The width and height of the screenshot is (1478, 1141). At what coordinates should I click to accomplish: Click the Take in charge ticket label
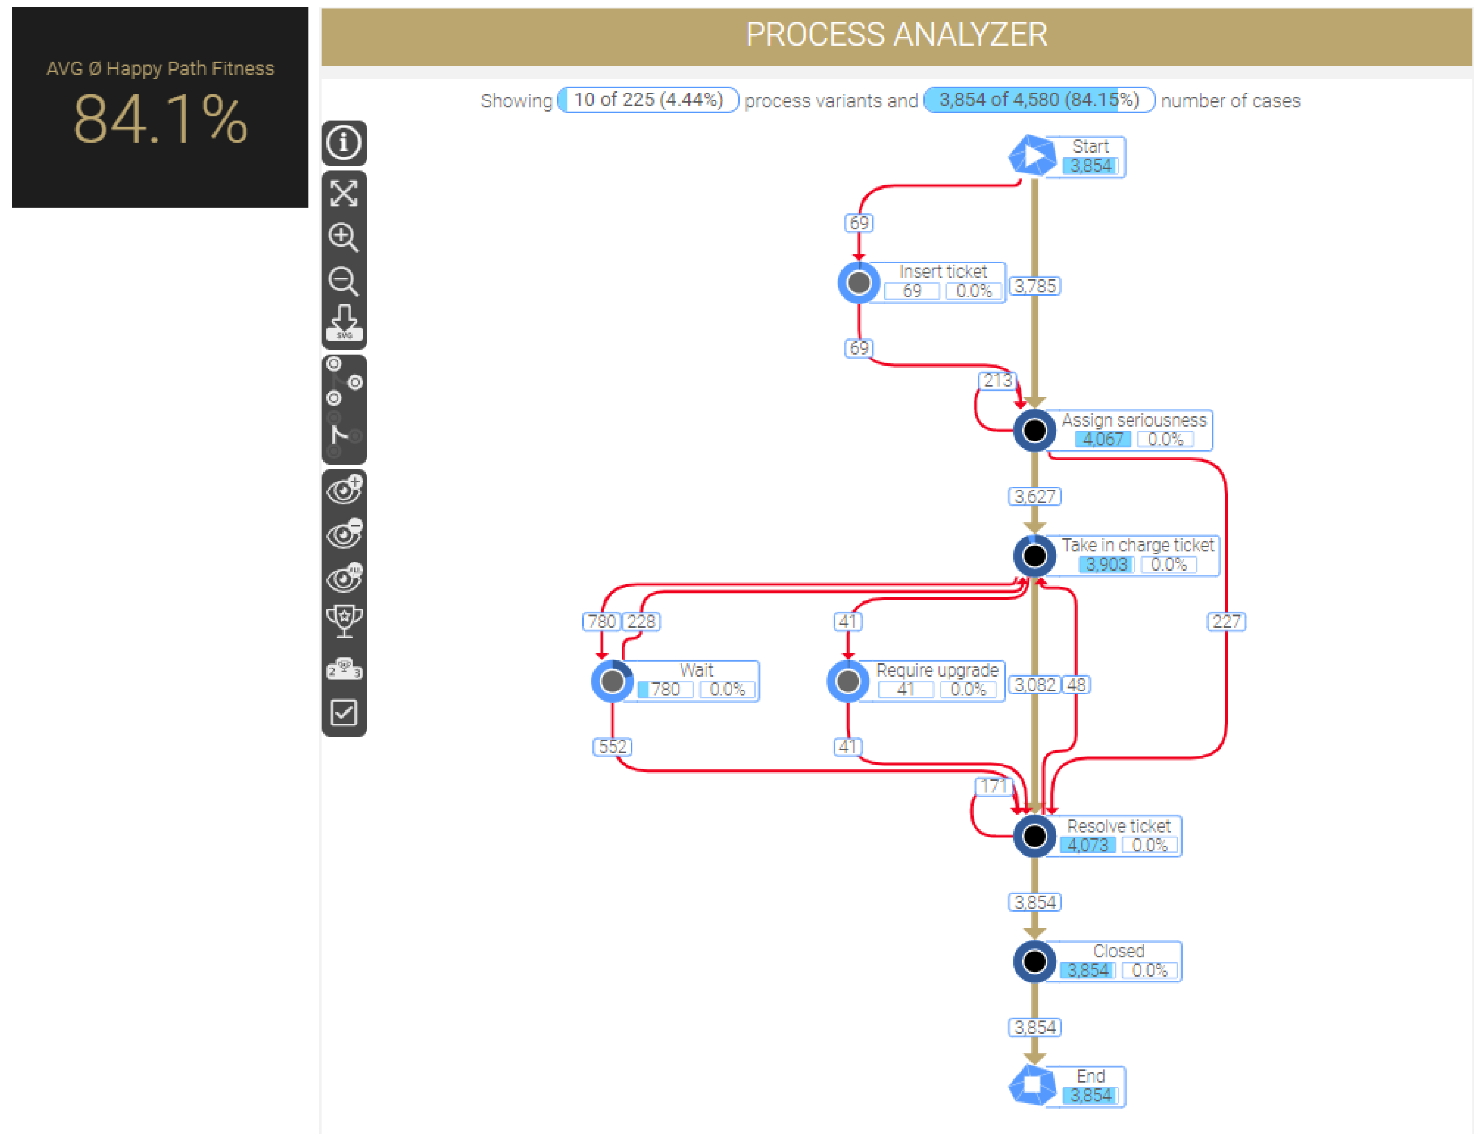1137,556
